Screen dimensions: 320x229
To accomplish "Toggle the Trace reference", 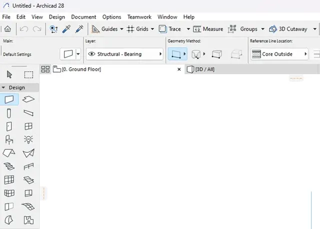I will 170,29.
